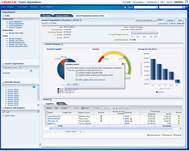Click the Wrap toolbar button
189x151 pixels.
(x=96, y=108)
